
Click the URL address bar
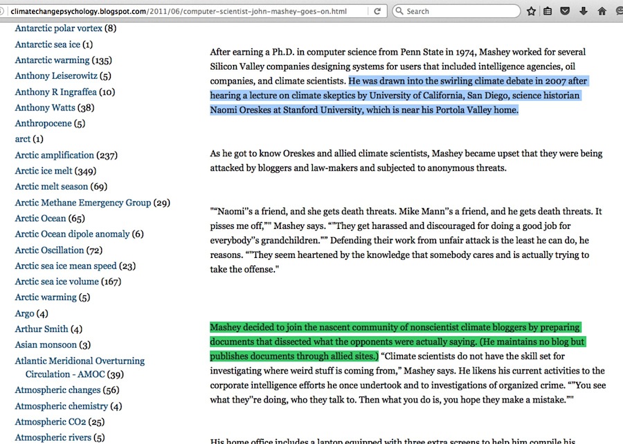click(180, 12)
